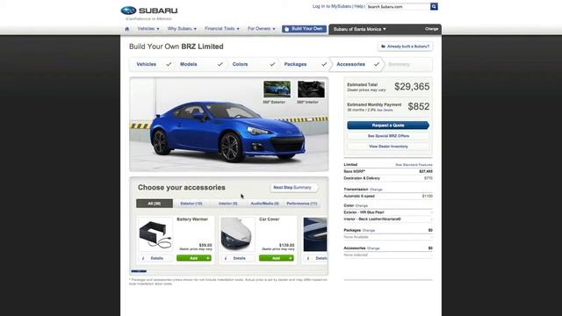Click the $29,365 estimated total
This screenshot has height=316, width=562.
coord(412,87)
